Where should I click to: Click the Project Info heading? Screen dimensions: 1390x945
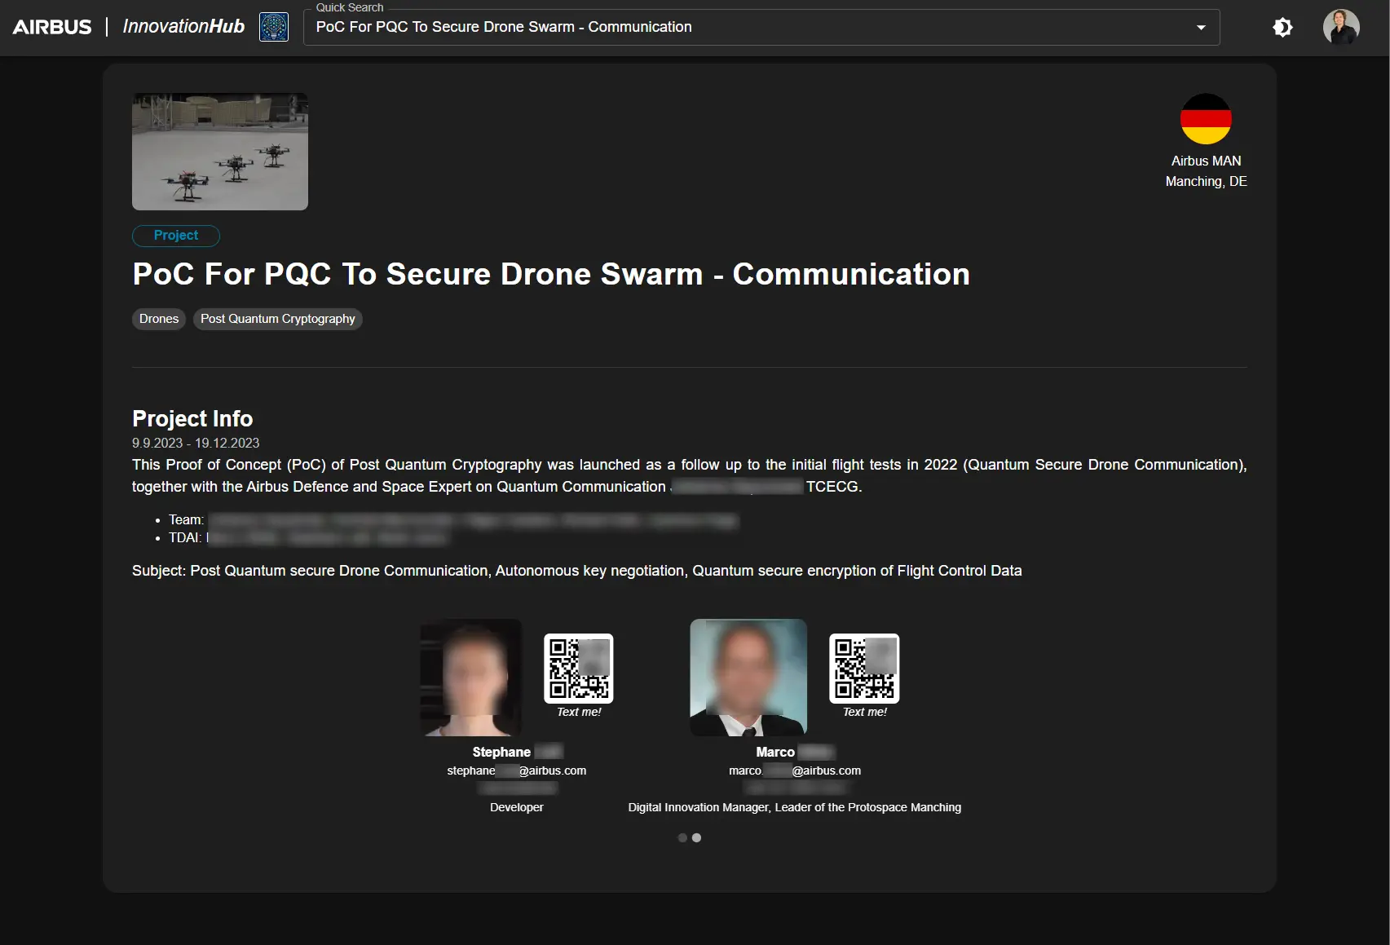pos(192,418)
